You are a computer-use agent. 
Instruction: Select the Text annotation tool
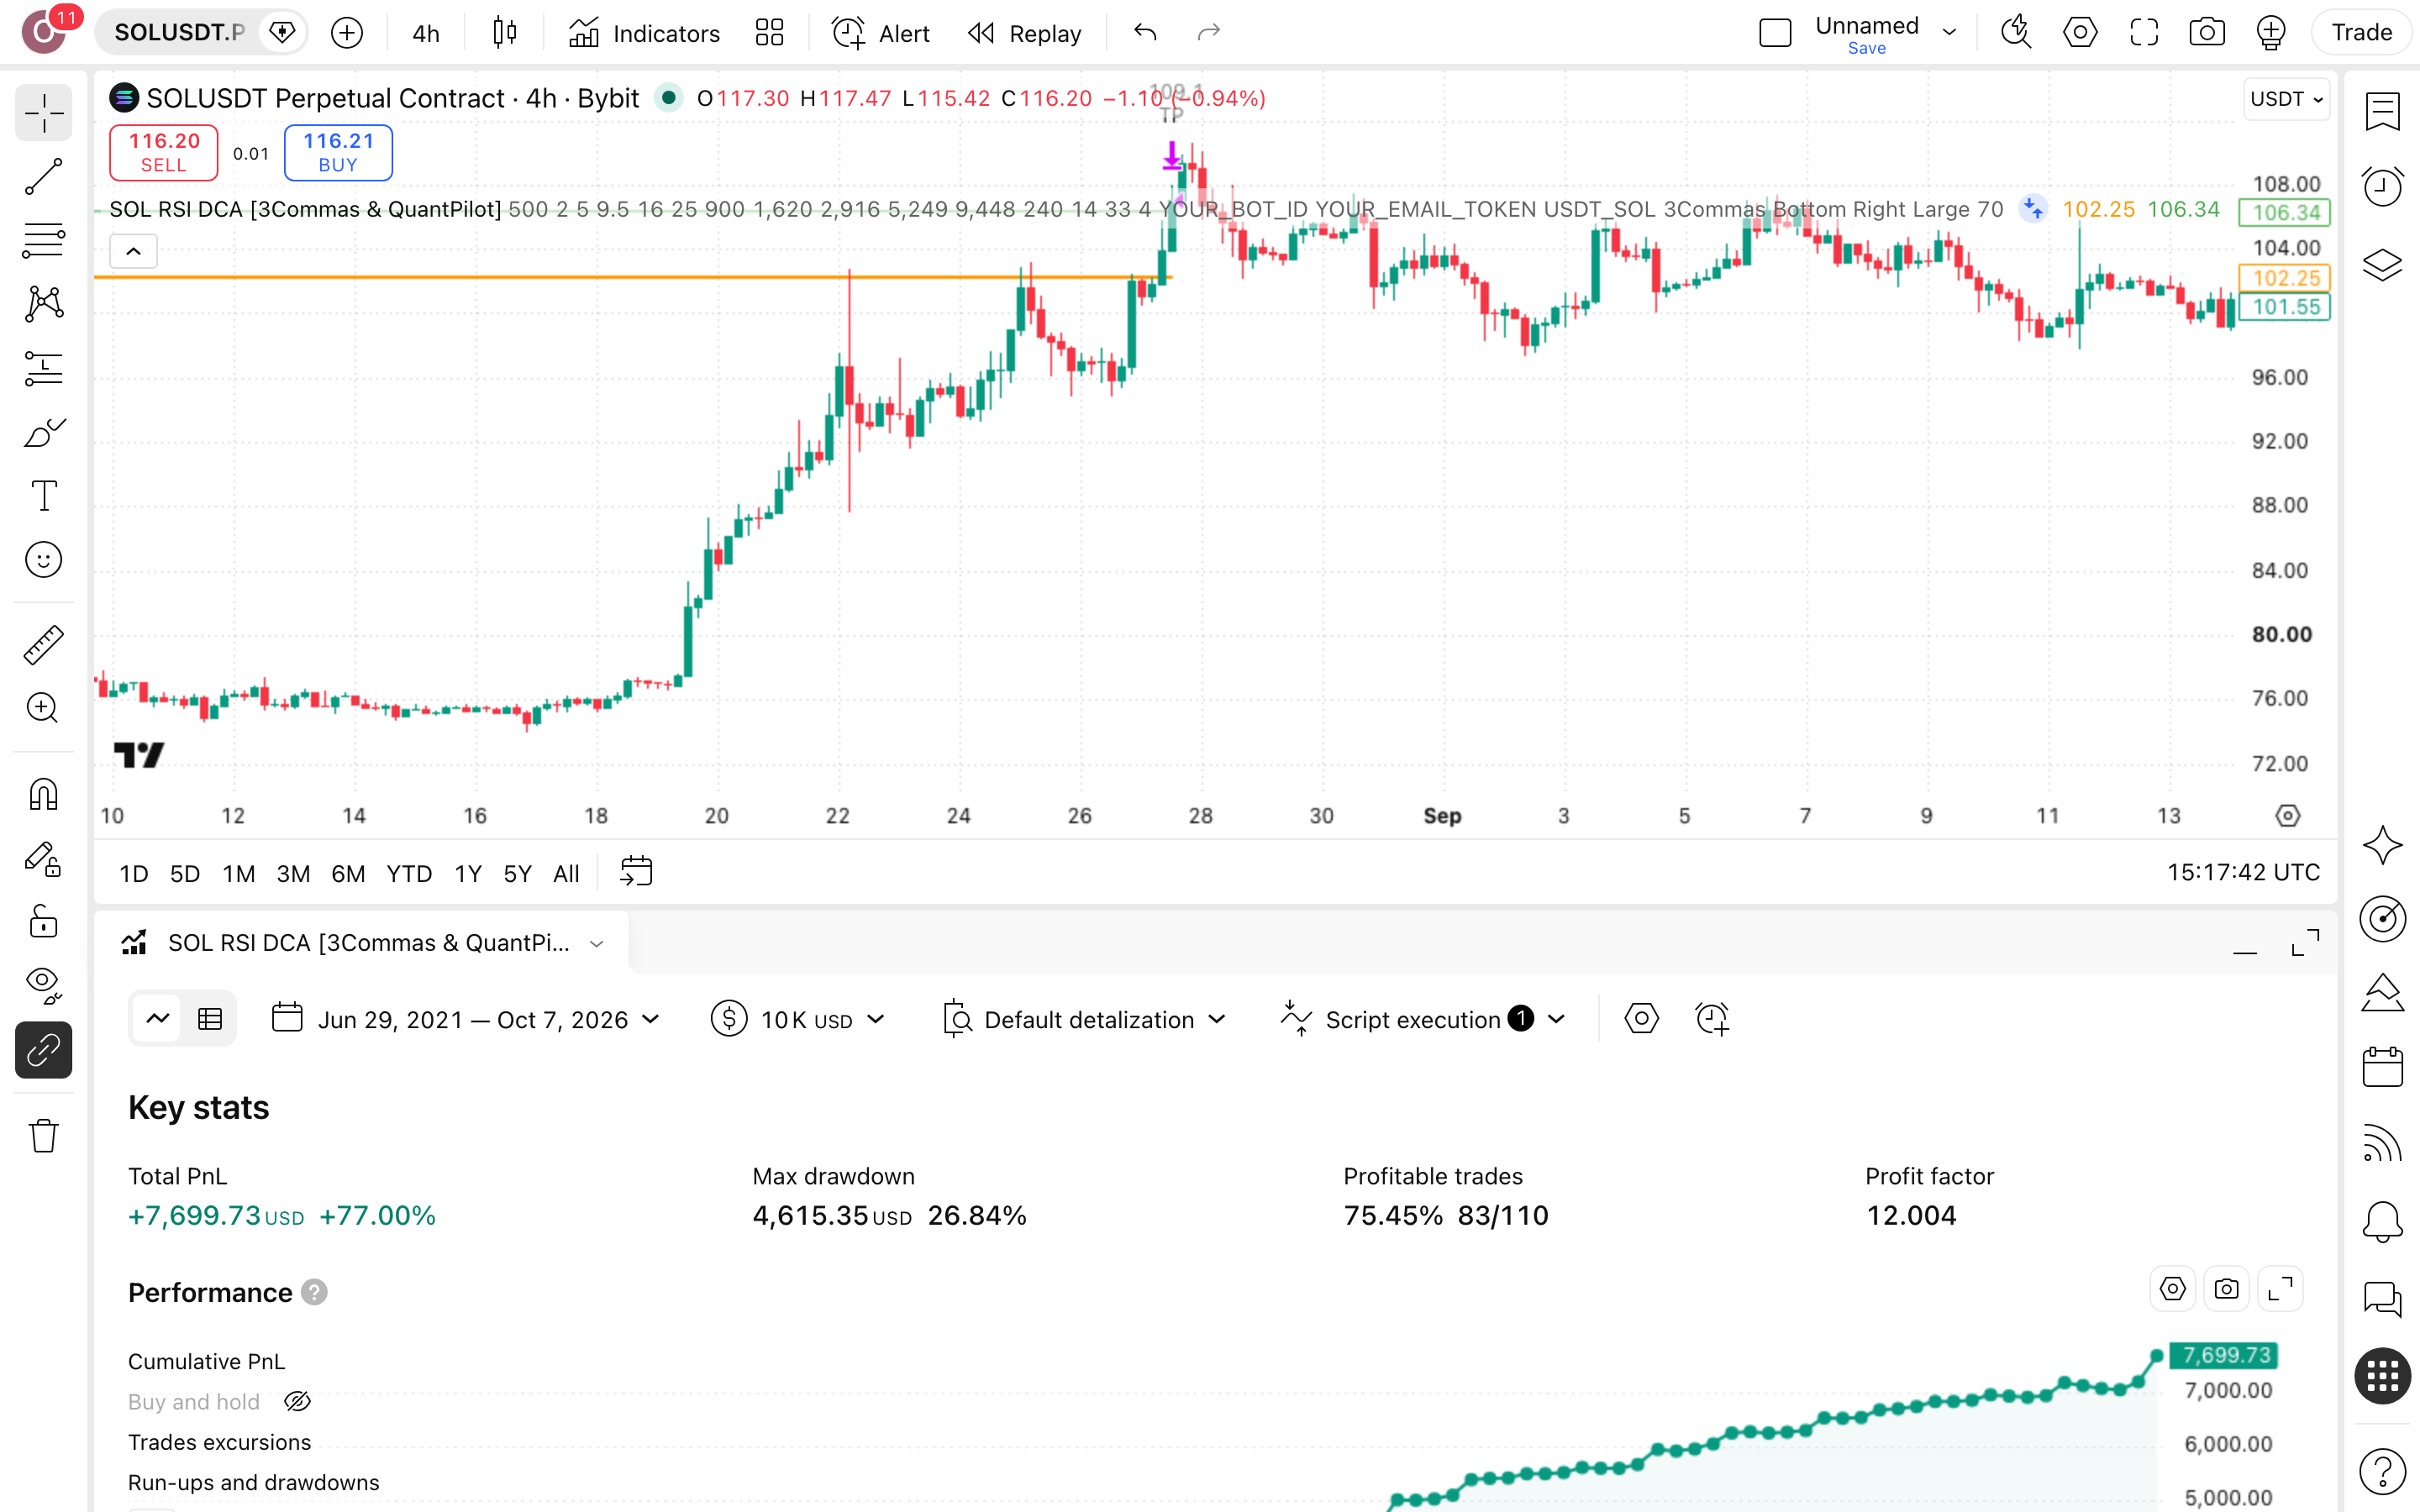pyautogui.click(x=43, y=496)
